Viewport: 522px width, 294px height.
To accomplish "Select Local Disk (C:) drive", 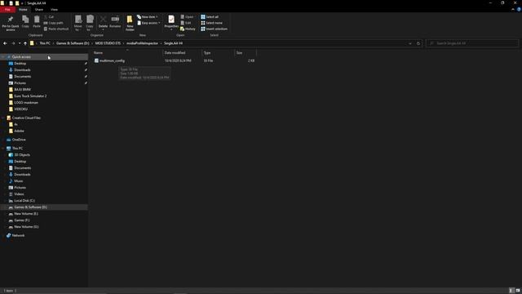I will [24, 201].
